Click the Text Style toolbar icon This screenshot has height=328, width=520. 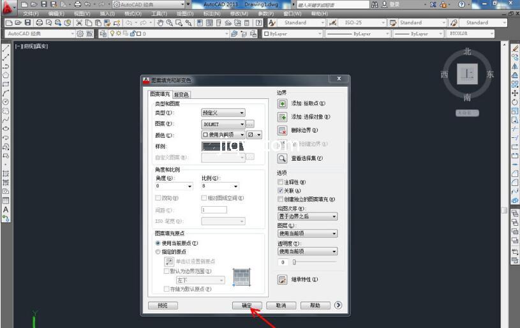[272, 22]
